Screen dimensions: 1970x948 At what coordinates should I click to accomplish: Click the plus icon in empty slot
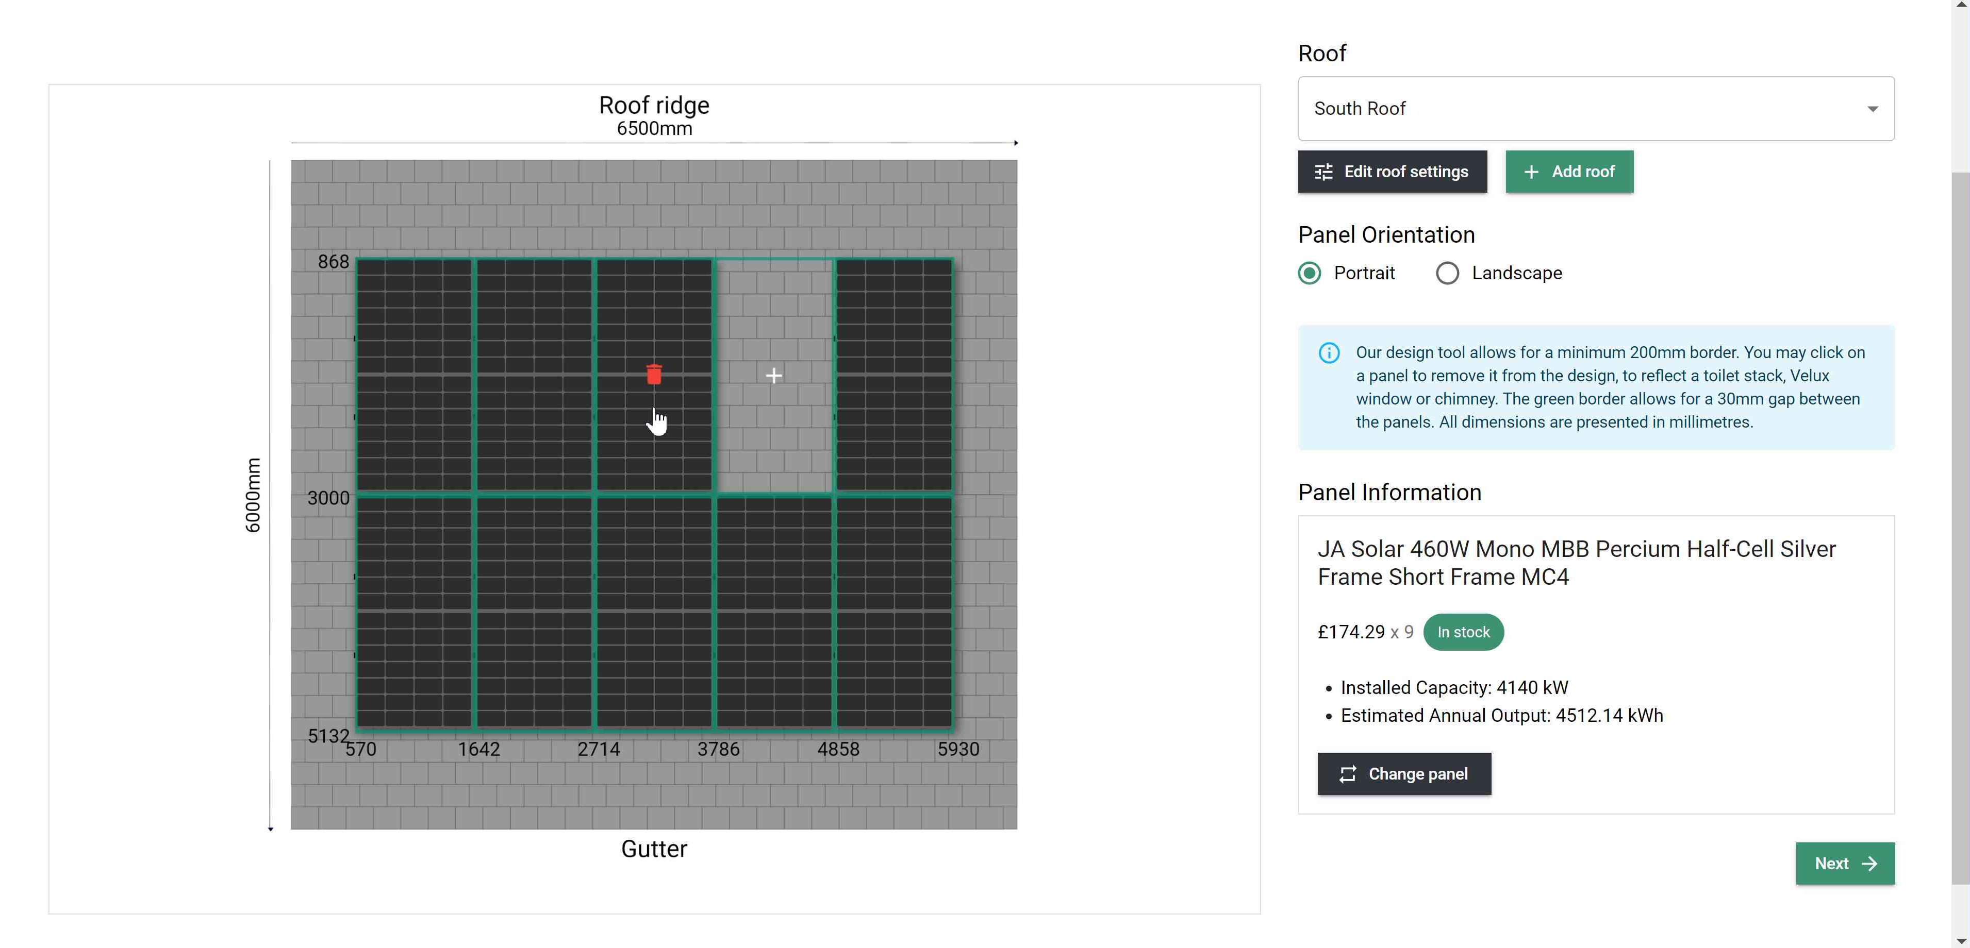pos(774,376)
